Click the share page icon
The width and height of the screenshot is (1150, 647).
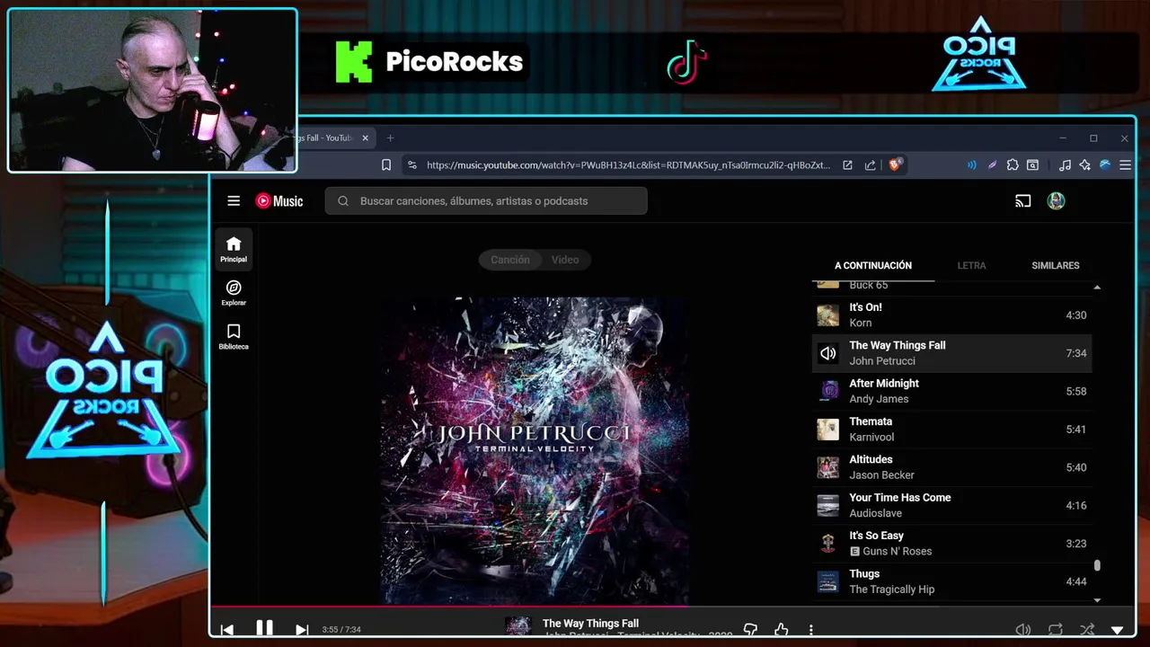point(870,165)
